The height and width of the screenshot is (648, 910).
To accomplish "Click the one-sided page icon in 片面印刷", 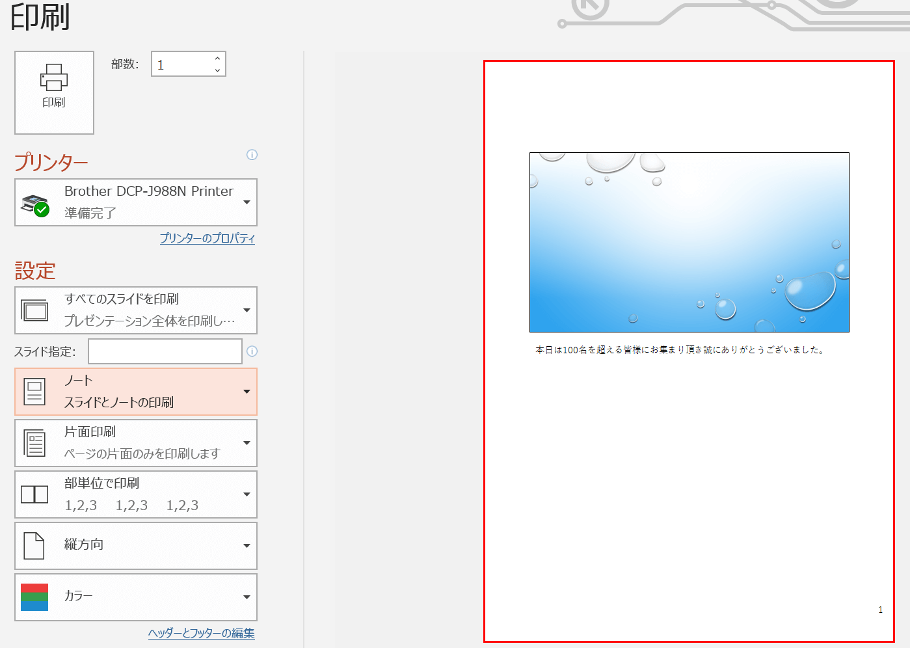I will tap(34, 443).
